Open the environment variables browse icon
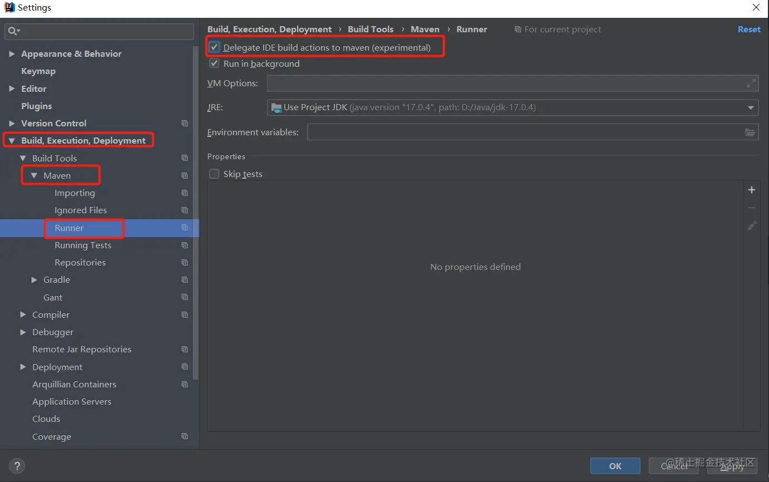Viewport: 769px width, 482px height. click(750, 132)
